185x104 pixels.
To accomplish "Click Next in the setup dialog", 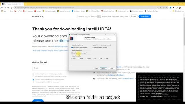I will tap(103, 68).
